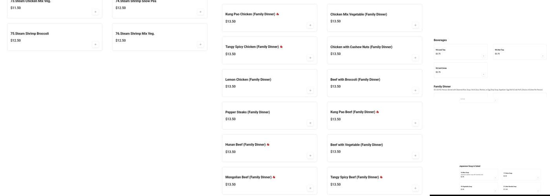Add 94. Hot Tea beverage
550x196 pixels.
click(x=543, y=56)
